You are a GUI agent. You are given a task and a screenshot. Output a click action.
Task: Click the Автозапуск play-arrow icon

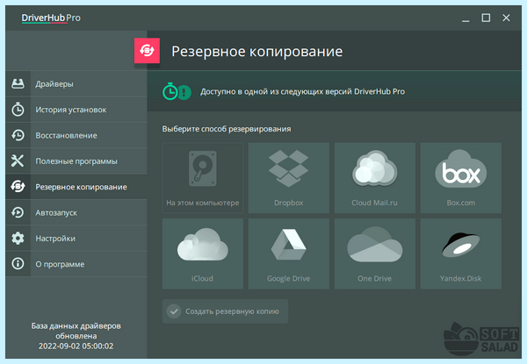click(x=18, y=212)
